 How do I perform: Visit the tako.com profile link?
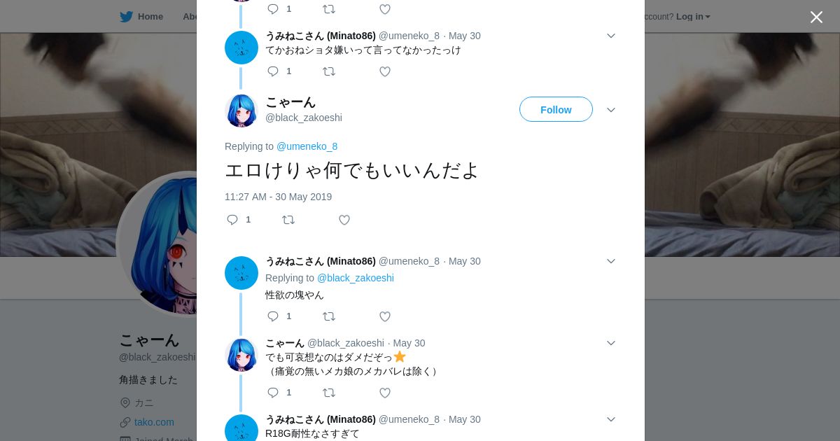[154, 422]
